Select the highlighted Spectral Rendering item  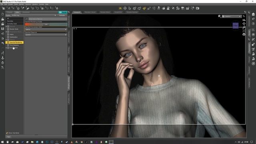[x=14, y=42]
